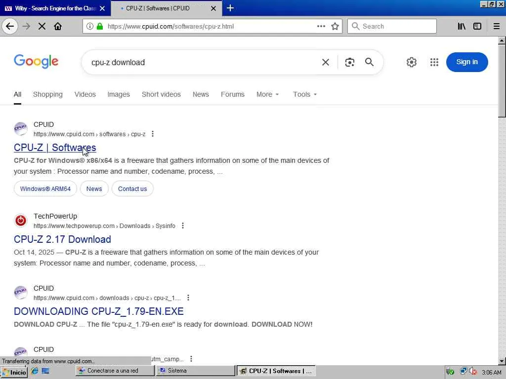
Task: Click the forward navigation arrow
Action: (x=27, y=26)
